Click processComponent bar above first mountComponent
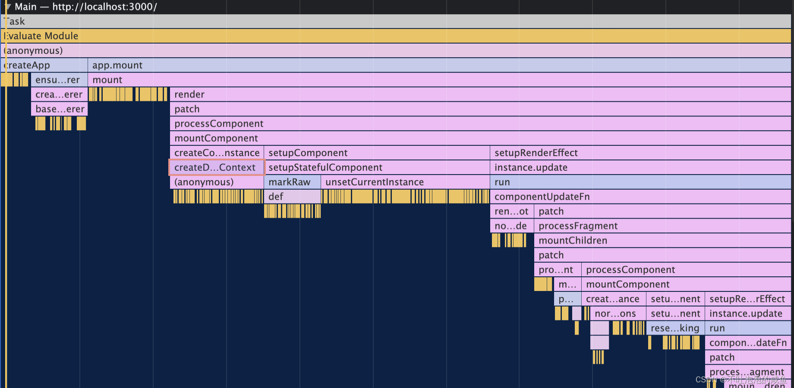 (481, 124)
